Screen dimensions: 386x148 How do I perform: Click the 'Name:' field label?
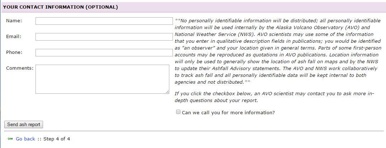pyautogui.click(x=14, y=21)
